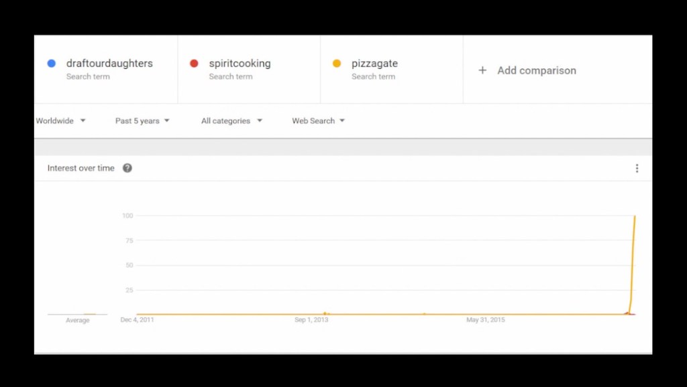Expand the All categories dropdown
Viewport: 687px width, 387px height.
[231, 121]
